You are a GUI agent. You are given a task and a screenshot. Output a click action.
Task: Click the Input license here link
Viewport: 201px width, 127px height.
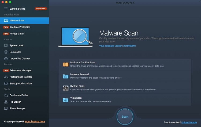click(35, 121)
